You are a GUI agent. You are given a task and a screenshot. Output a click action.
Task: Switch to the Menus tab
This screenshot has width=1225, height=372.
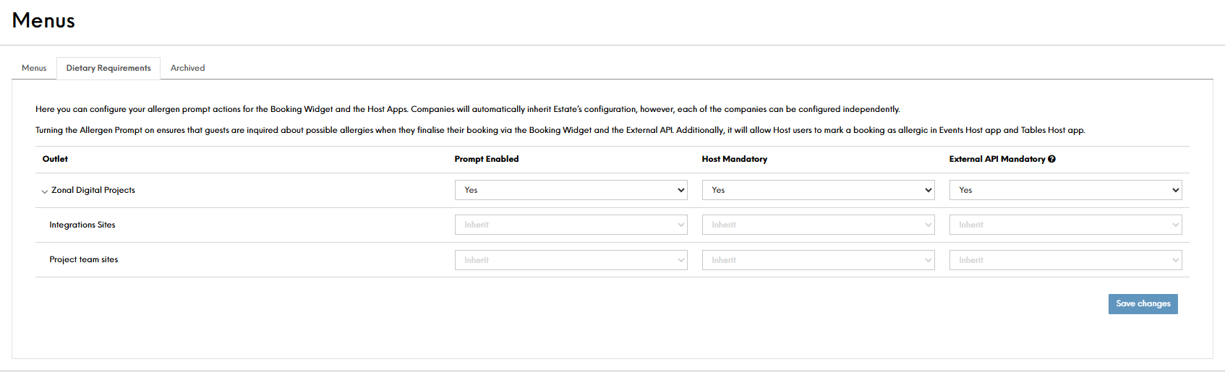click(x=34, y=68)
